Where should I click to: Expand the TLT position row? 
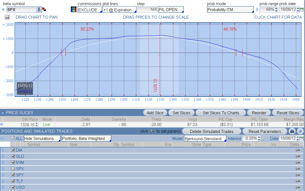coord(3,181)
